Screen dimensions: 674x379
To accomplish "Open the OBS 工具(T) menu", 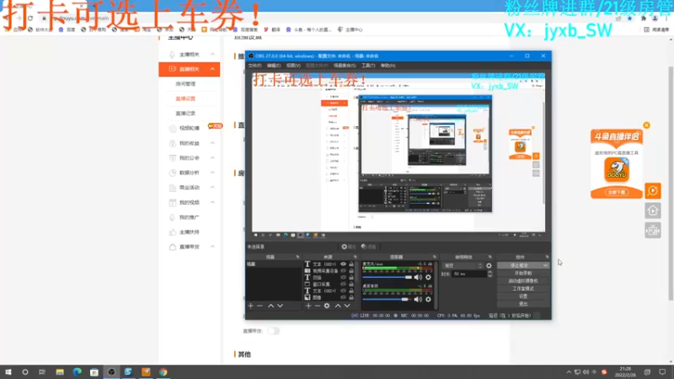I will (368, 66).
